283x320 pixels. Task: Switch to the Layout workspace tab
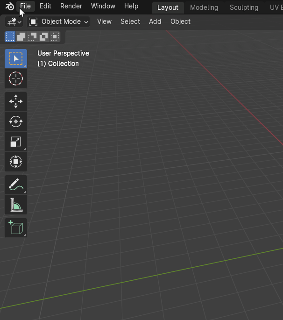168,7
